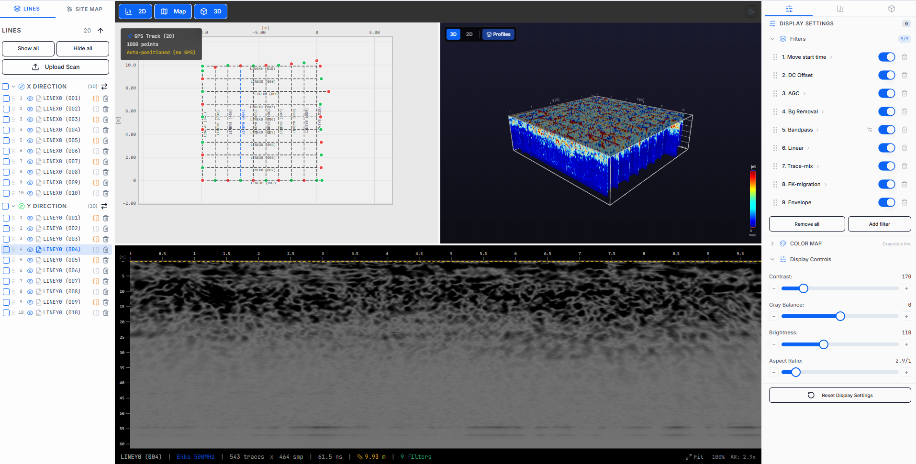This screenshot has width=916, height=464.
Task: Collapse the Display Controls section
Action: click(772, 259)
